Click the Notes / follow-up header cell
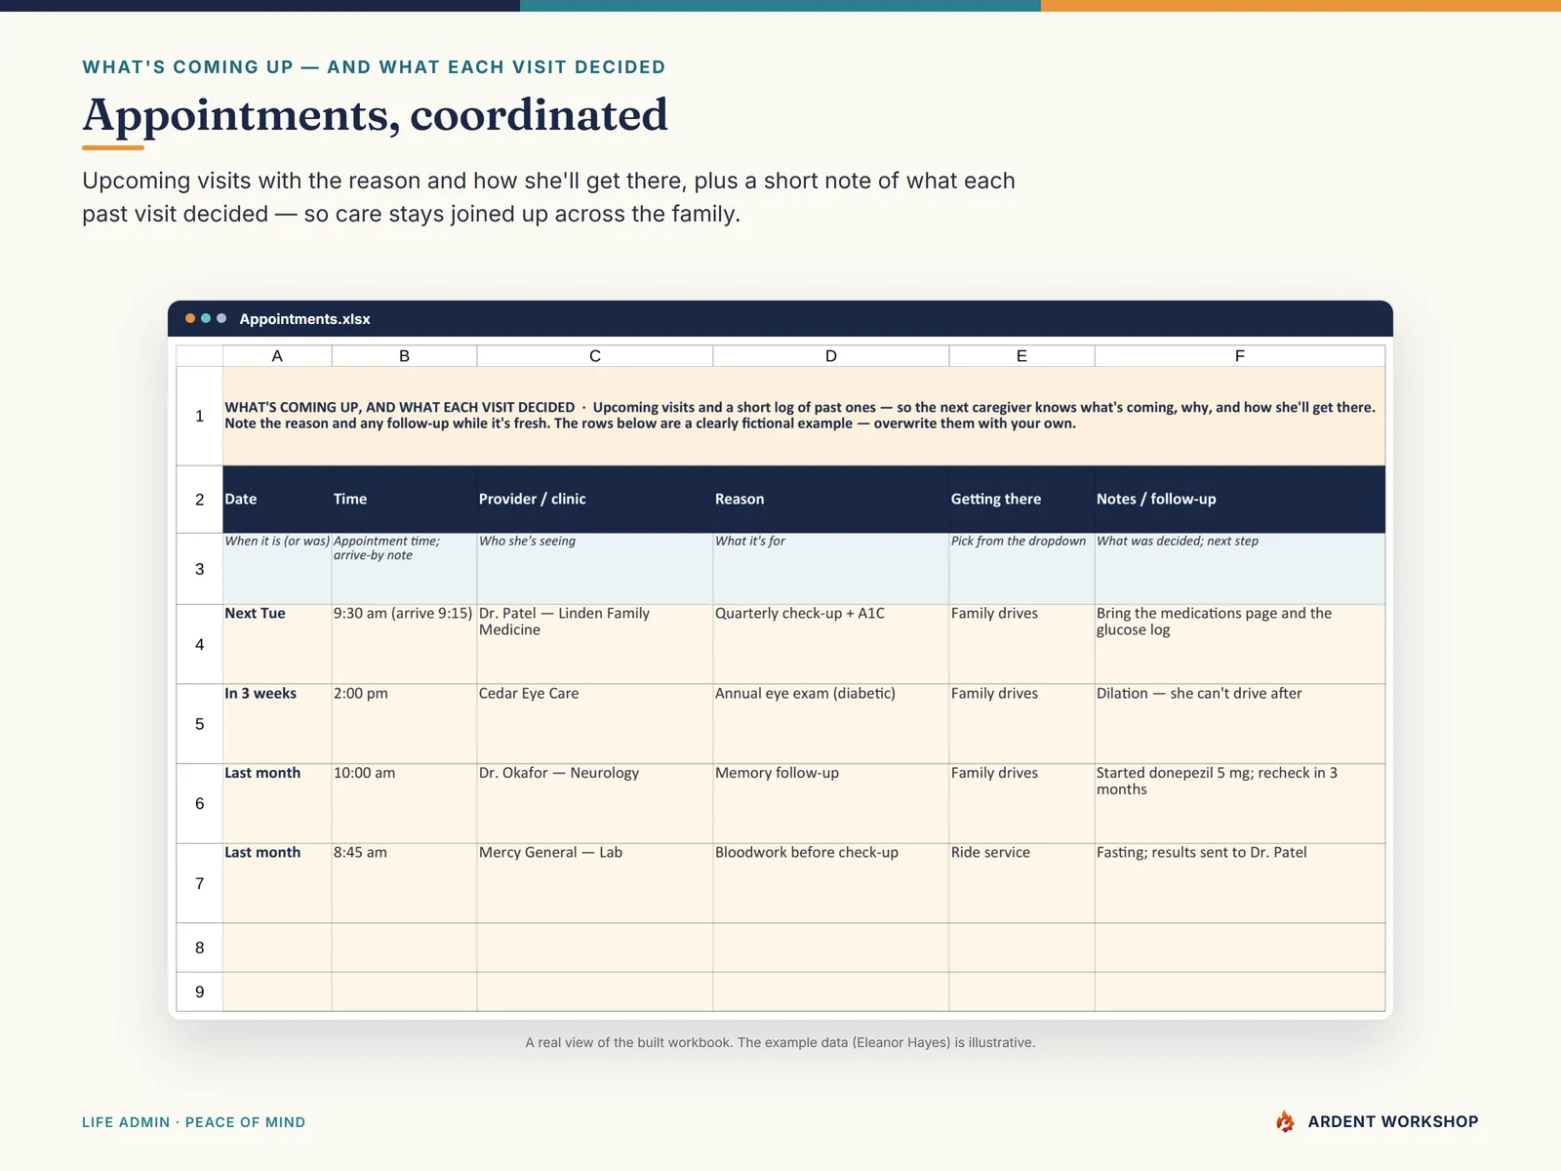The width and height of the screenshot is (1561, 1171). pyautogui.click(x=1240, y=499)
